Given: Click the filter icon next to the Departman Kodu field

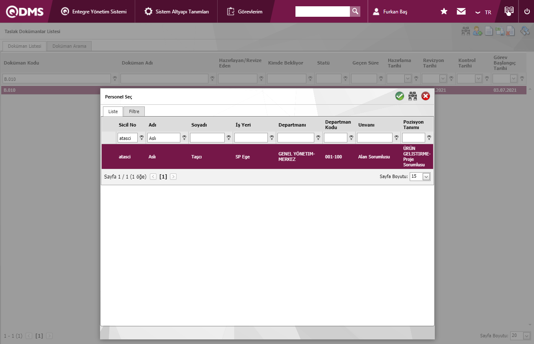Looking at the screenshot, I should 351,137.
